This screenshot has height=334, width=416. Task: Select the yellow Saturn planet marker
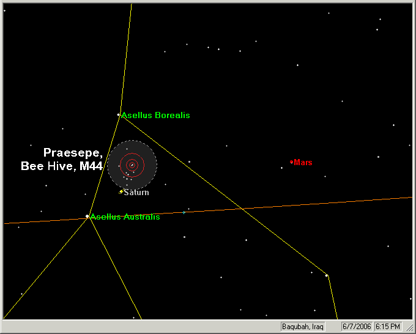pyautogui.click(x=121, y=192)
